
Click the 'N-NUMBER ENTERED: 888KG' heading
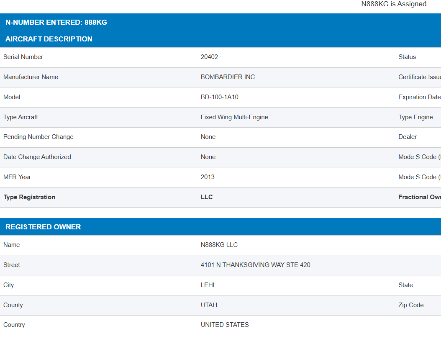click(x=56, y=22)
